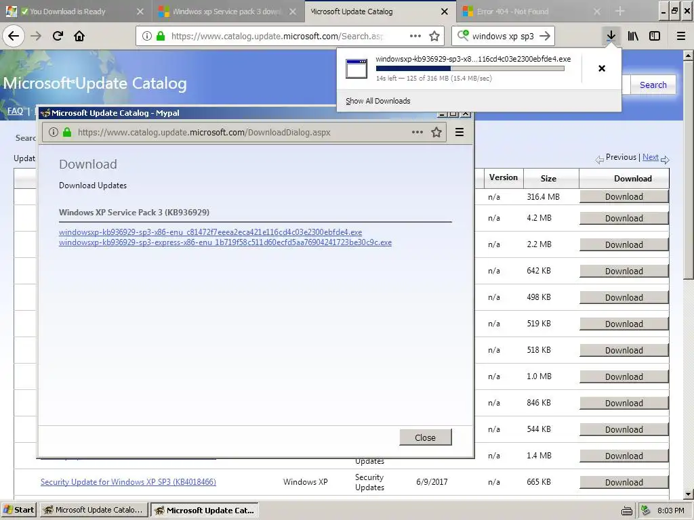Viewport: 694px width, 520px height.
Task: Show sidebars toolbar icon
Action: tap(655, 36)
